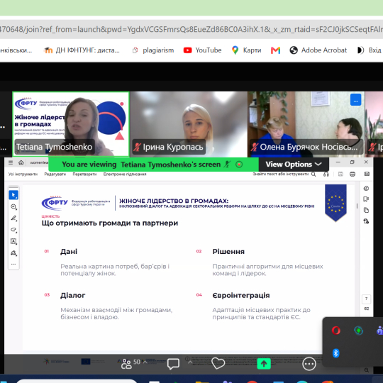This screenshot has height=383, width=383.
Task: Open the plagiarism bookmark
Action: 153,50
